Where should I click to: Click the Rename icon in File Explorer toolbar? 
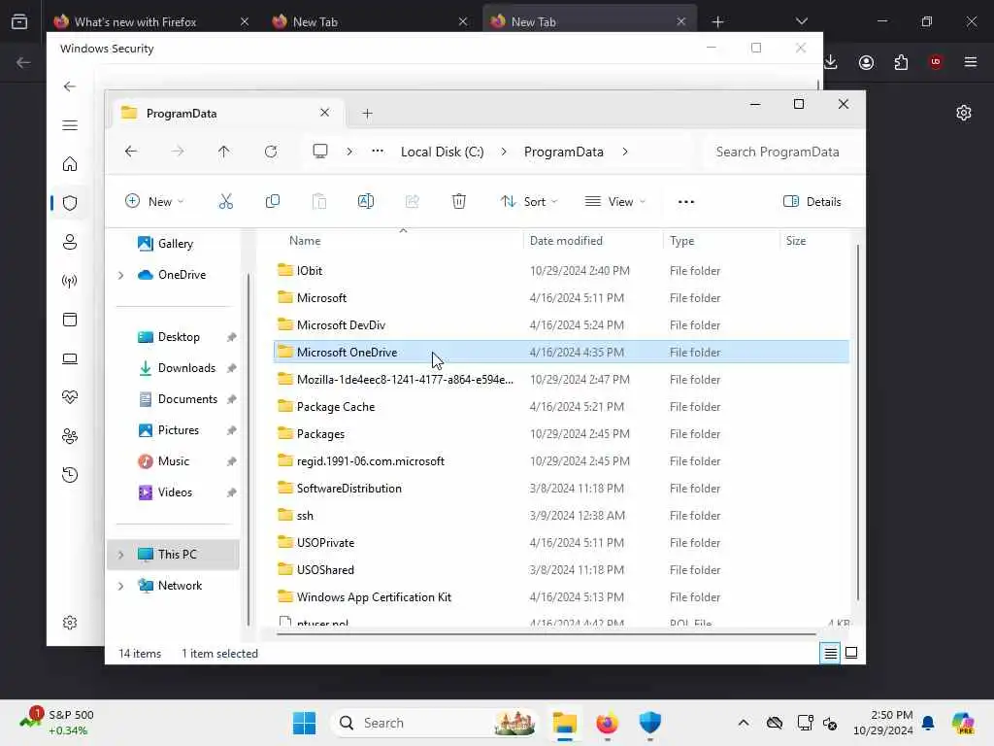(366, 202)
